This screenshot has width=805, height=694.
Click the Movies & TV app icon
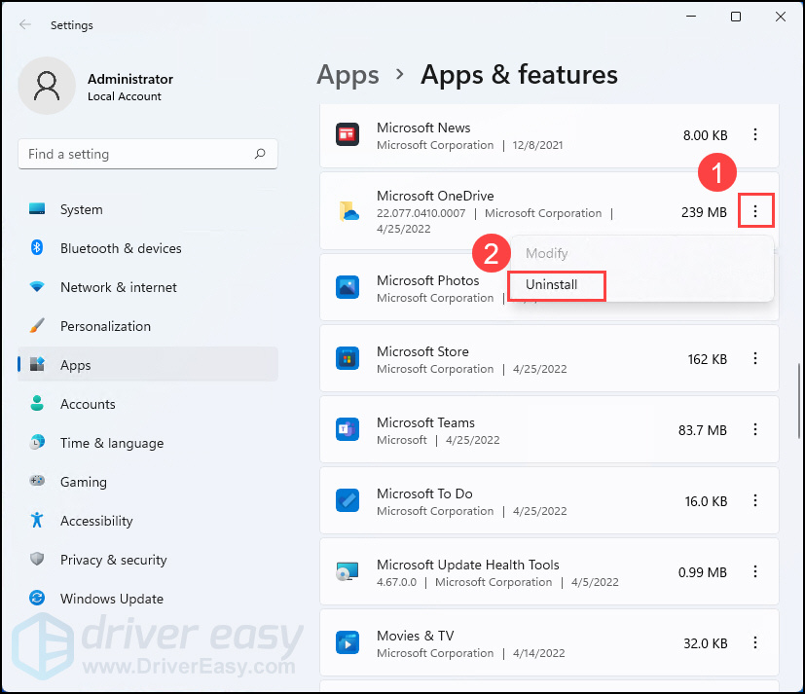coord(348,642)
